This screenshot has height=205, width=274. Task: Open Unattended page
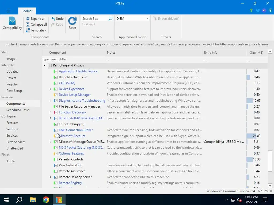point(15,148)
